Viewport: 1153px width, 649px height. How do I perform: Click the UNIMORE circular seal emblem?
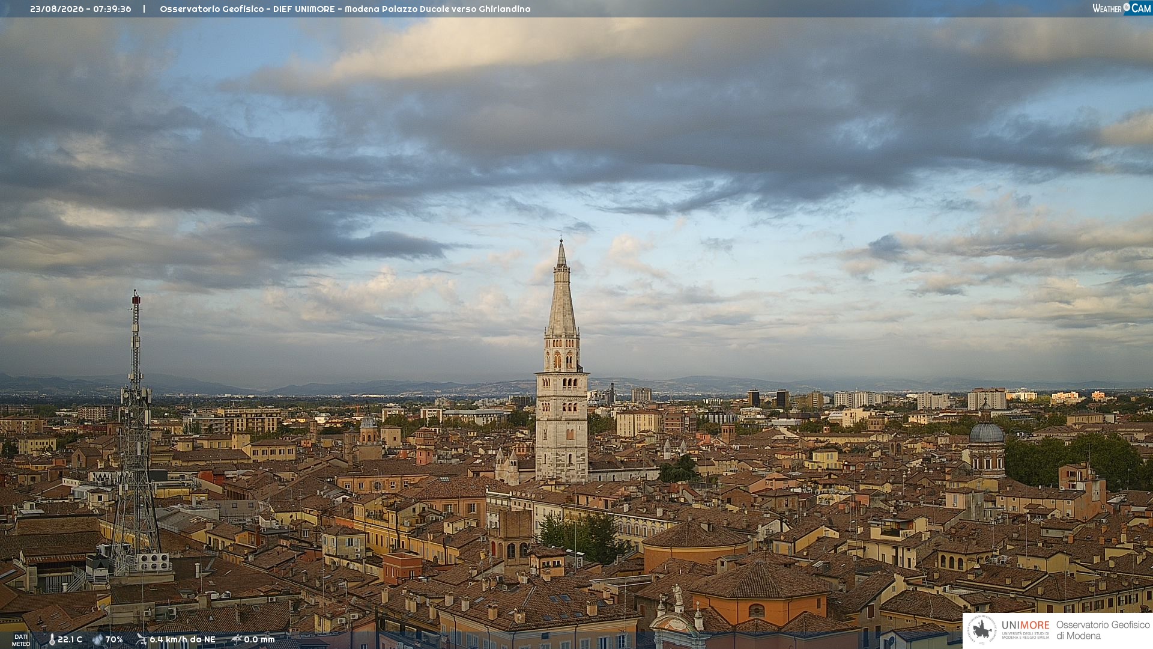pos(982,630)
